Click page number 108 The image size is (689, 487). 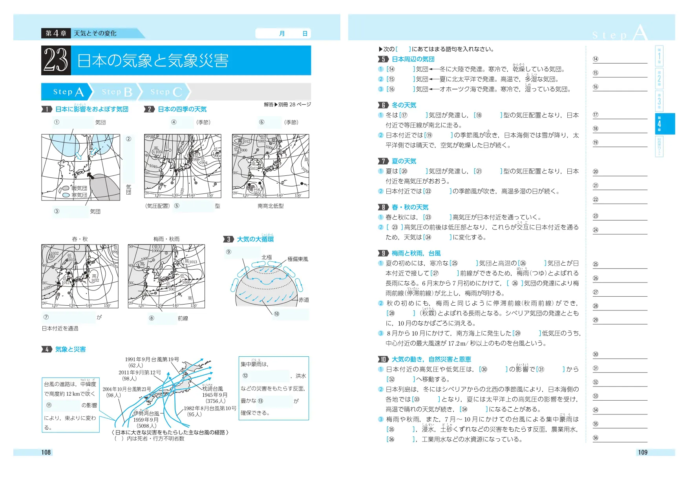pyautogui.click(x=46, y=452)
